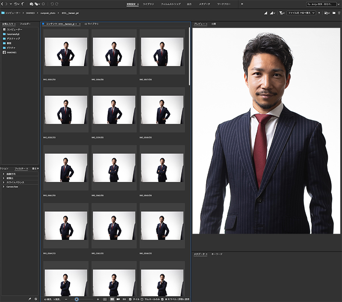Click the content panel vertical scrollbar
Viewport: 342px width, 302px height.
[x=189, y=56]
